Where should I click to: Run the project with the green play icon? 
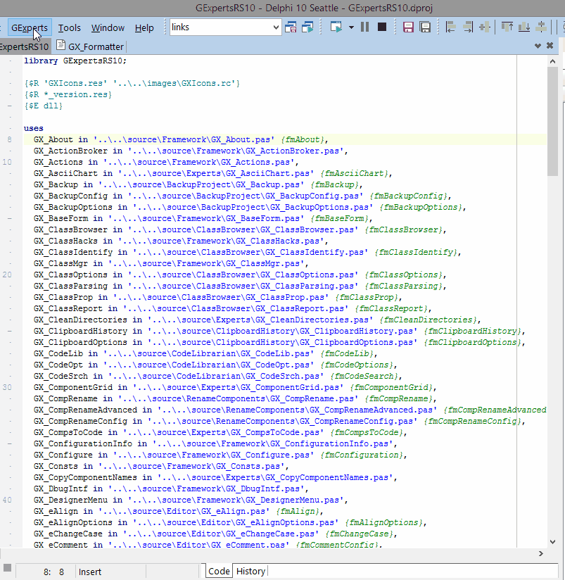(336, 27)
